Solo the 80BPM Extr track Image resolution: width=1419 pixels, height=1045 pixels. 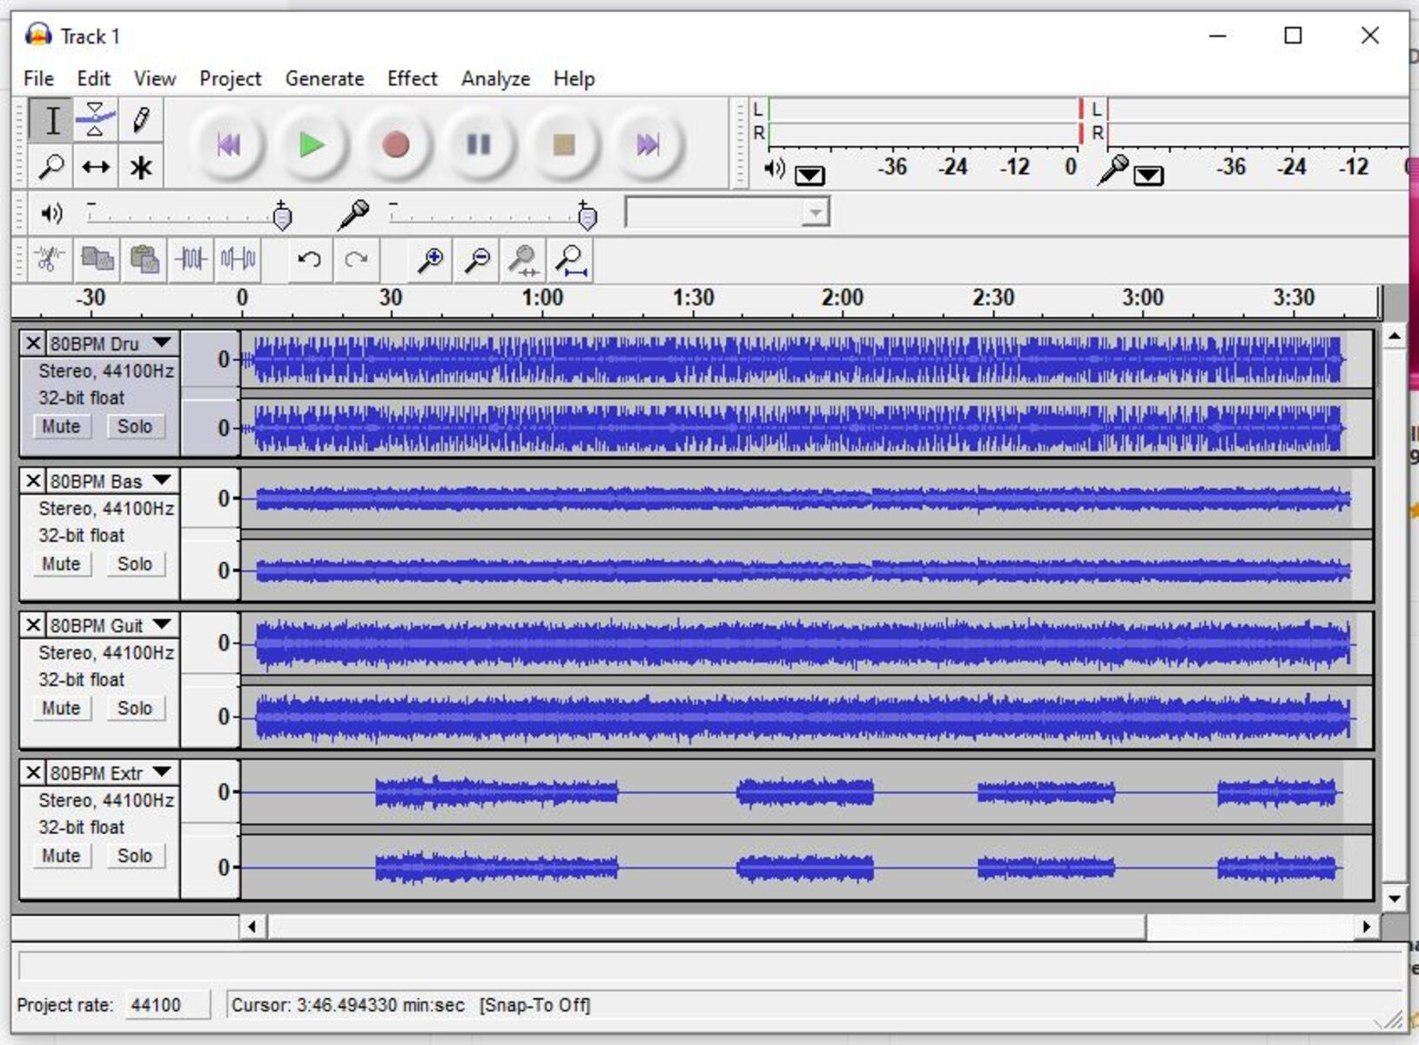coord(135,856)
